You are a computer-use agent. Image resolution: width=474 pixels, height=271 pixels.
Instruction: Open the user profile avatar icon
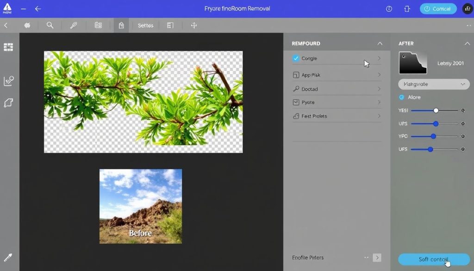coord(467,9)
